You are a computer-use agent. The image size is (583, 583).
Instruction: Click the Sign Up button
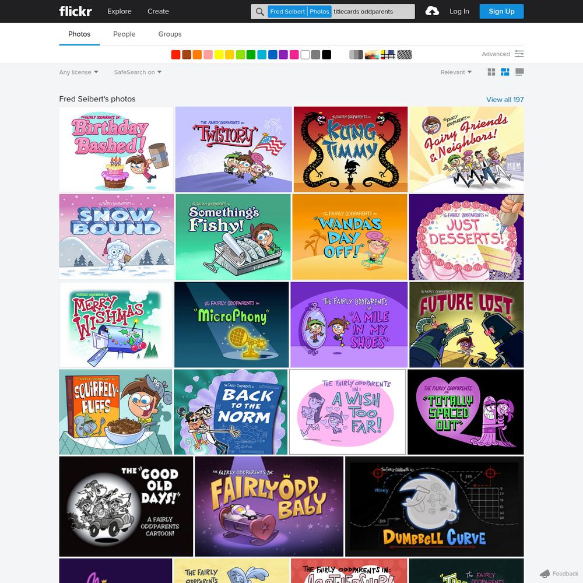click(501, 11)
